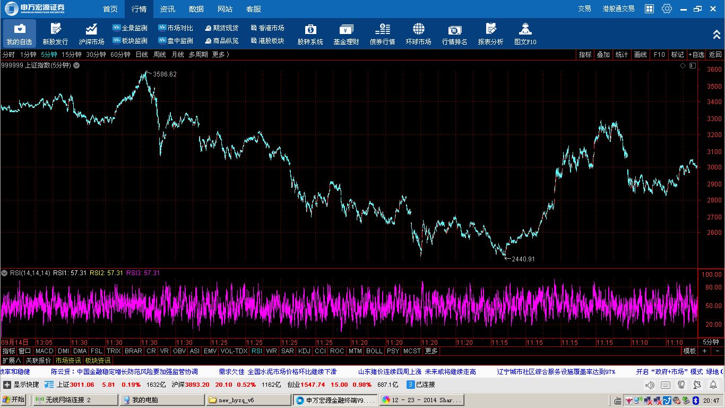Open 市场对比 market comparison

pyautogui.click(x=176, y=28)
